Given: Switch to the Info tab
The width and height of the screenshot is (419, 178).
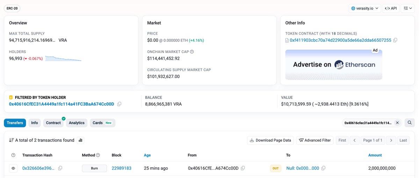Looking at the screenshot, I should (35, 123).
